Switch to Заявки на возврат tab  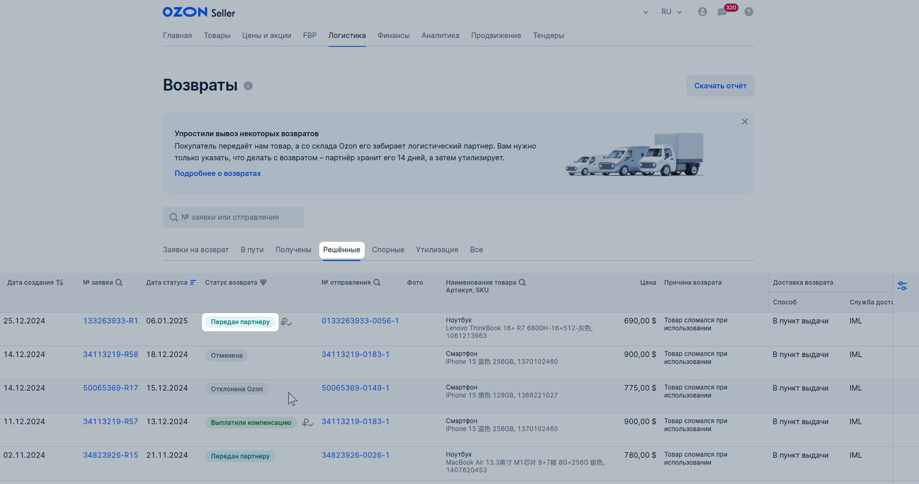(196, 250)
